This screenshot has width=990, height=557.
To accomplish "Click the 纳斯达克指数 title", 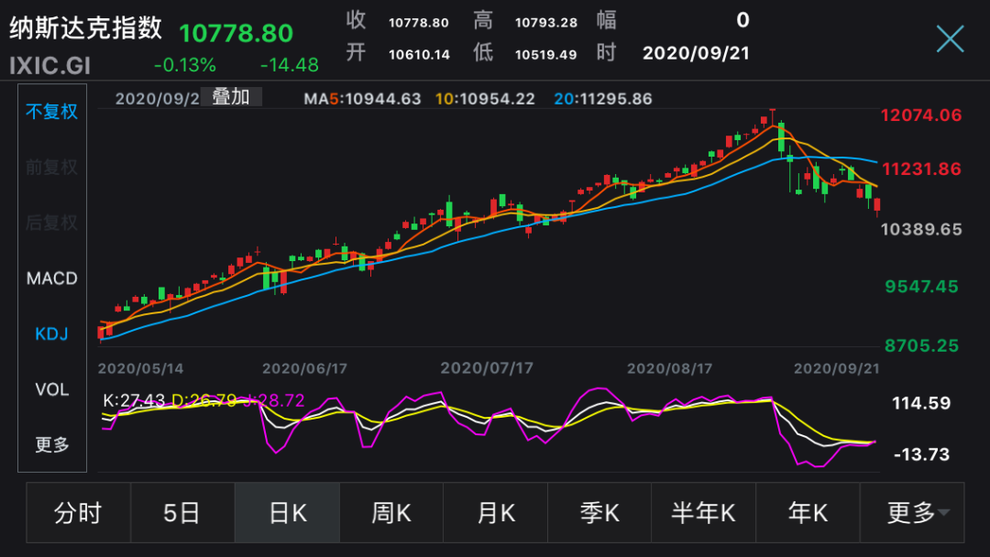I will click(86, 28).
